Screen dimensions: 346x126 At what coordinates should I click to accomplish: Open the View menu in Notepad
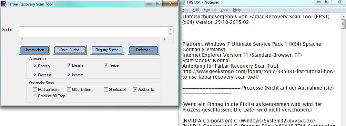pyautogui.click(x=224, y=10)
